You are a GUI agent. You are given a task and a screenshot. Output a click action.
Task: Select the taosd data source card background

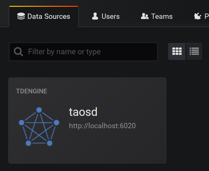coord(123,148)
